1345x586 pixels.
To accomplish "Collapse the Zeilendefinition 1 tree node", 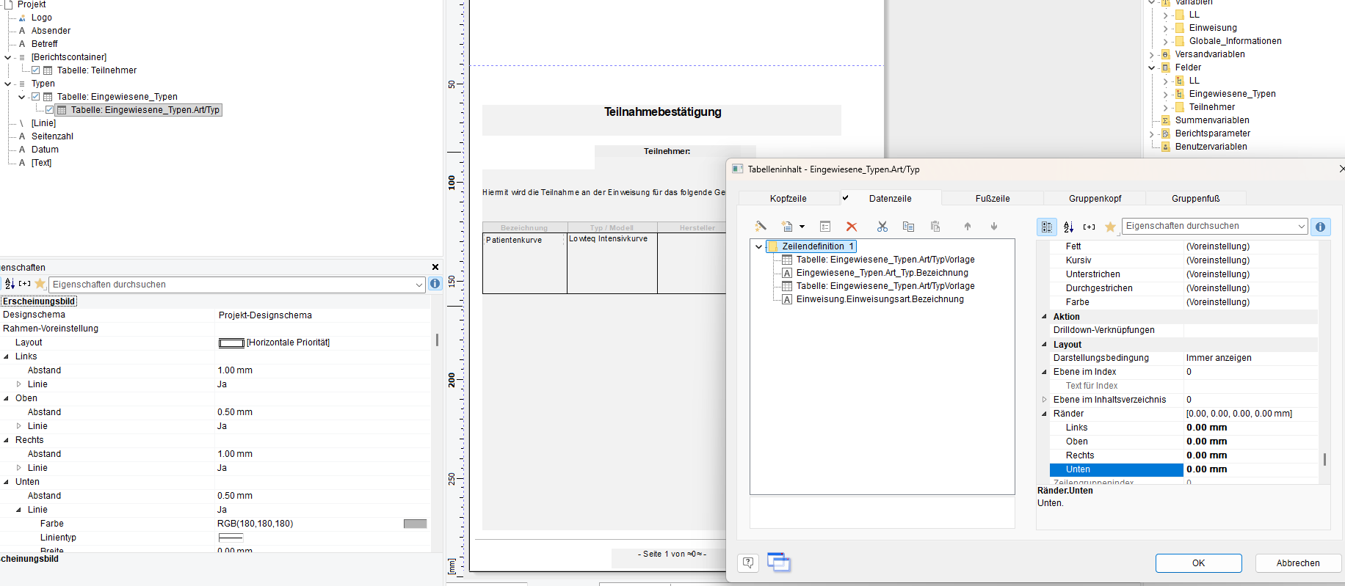I will pyautogui.click(x=758, y=246).
